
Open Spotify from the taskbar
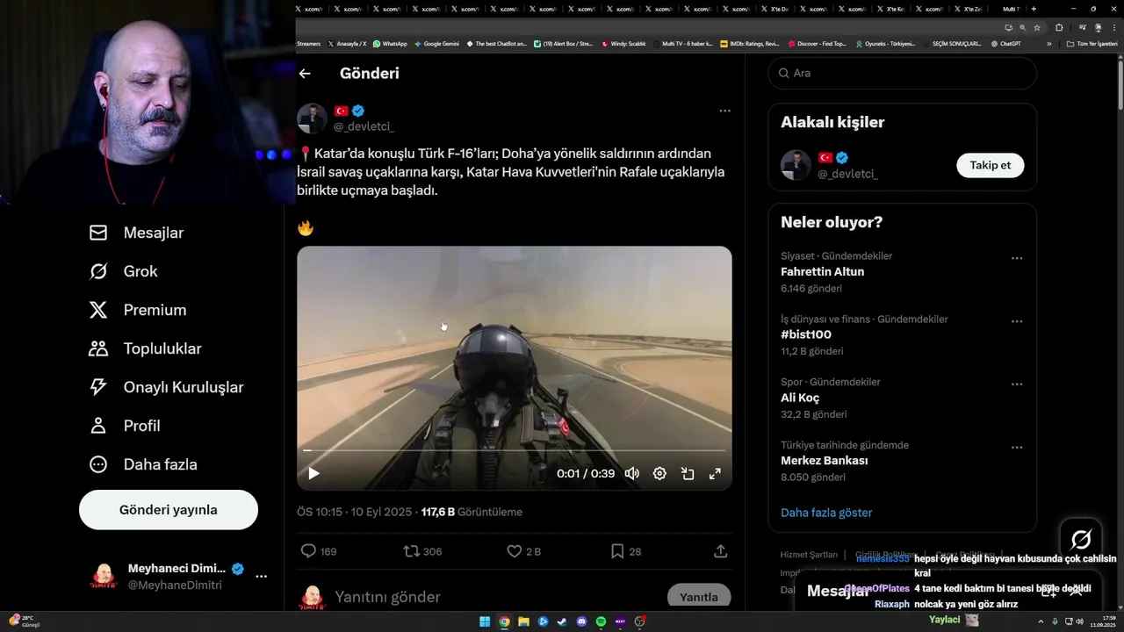coord(601,621)
